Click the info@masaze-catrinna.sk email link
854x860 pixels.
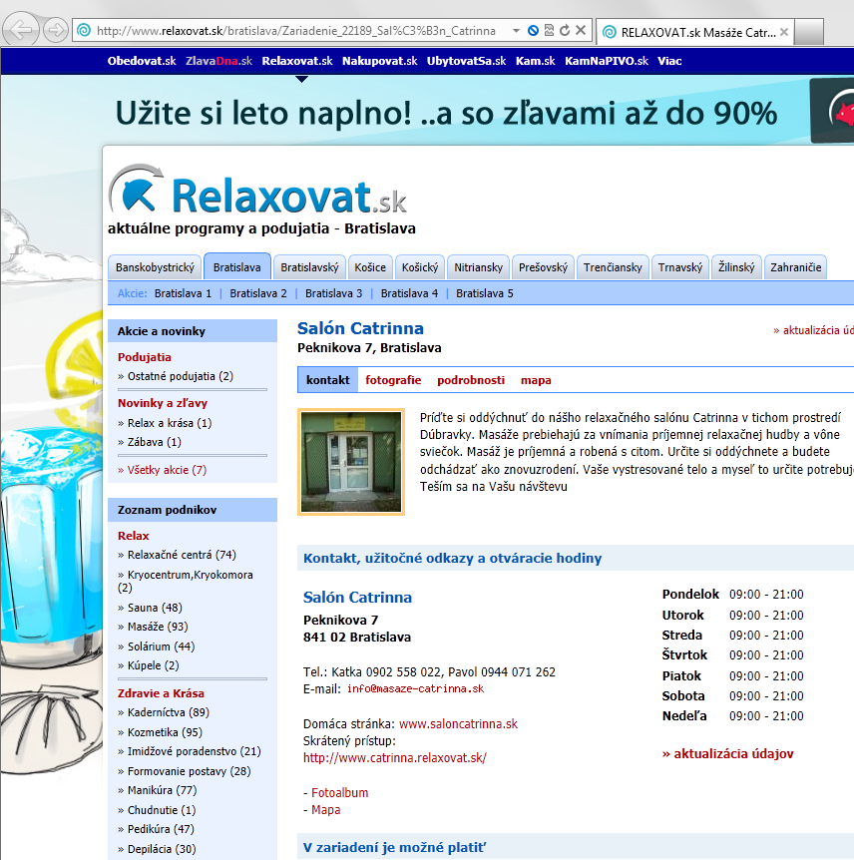click(x=415, y=688)
